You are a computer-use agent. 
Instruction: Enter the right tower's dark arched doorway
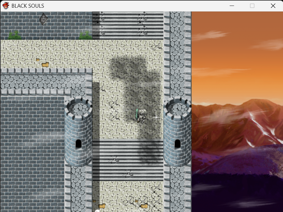click(x=177, y=144)
